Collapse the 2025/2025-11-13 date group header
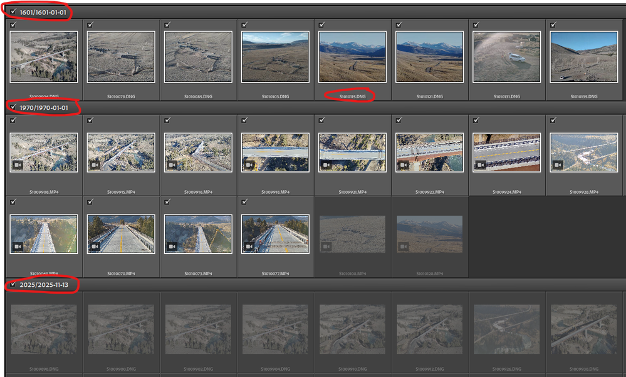Image resolution: width=626 pixels, height=377 pixels. click(x=44, y=285)
